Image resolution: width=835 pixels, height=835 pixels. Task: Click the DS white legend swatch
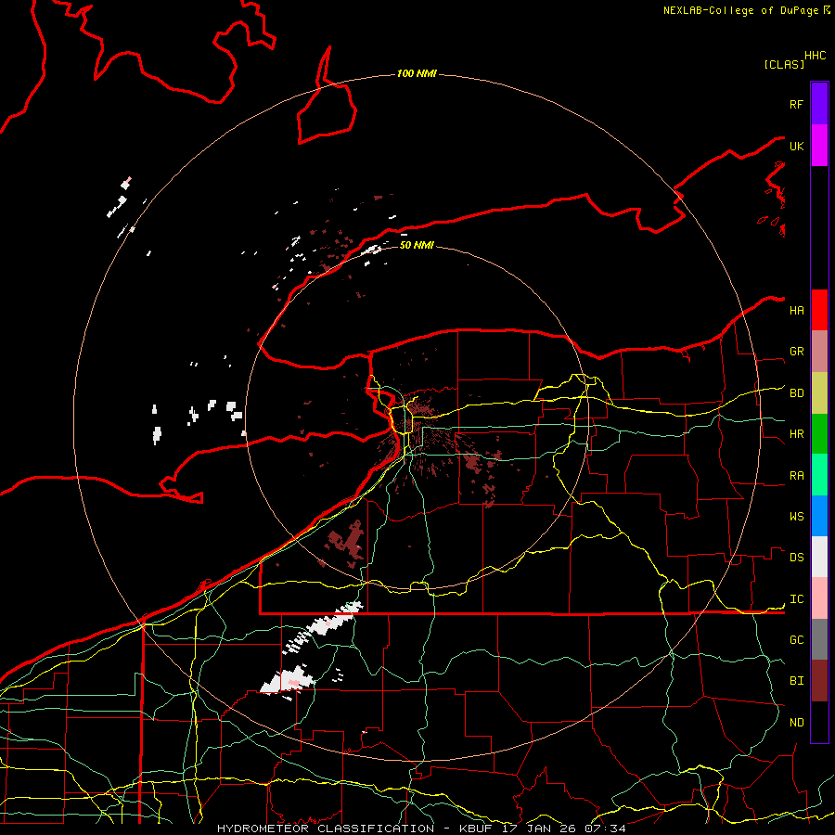click(x=819, y=557)
